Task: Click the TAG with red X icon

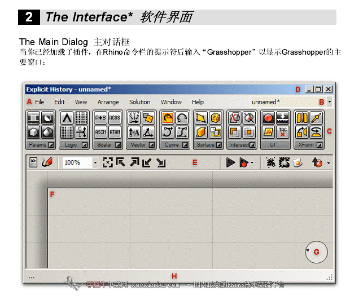Action: tap(282, 132)
